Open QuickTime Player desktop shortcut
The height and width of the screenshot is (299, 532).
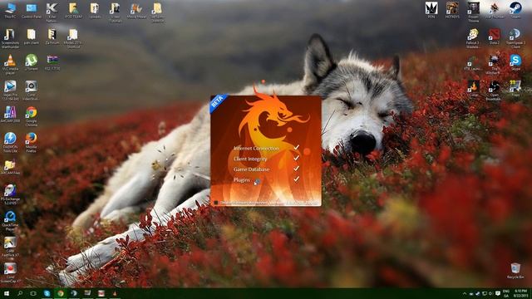(10, 221)
